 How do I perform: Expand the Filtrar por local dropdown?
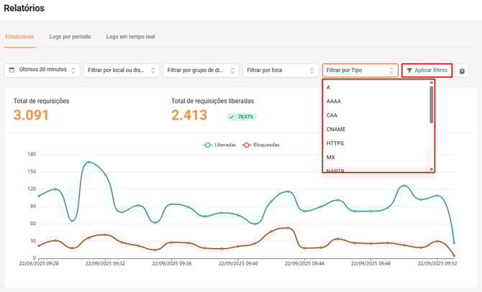pyautogui.click(x=121, y=70)
